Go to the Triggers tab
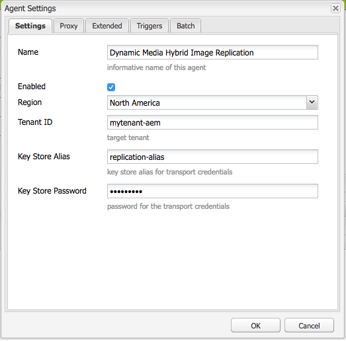Image resolution: width=346 pixels, height=341 pixels. pyautogui.click(x=150, y=26)
